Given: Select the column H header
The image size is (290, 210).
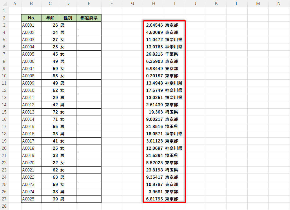Looking at the screenshot, I should [153, 3].
